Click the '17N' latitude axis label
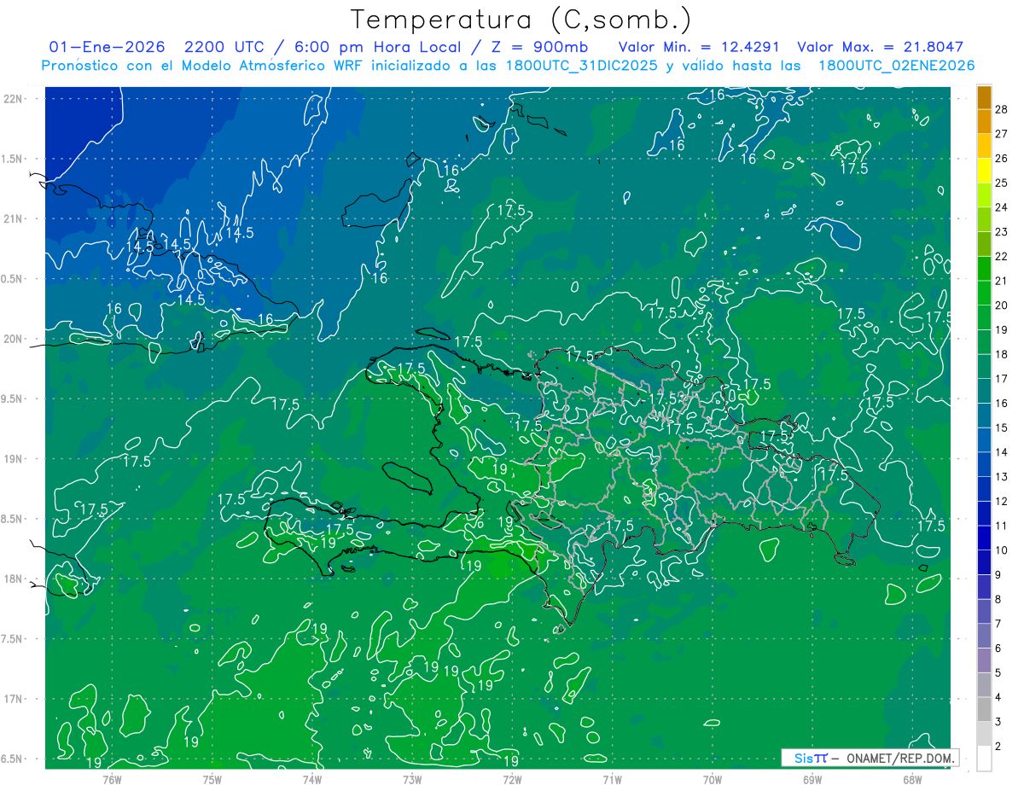The image size is (1024, 791). tap(13, 699)
